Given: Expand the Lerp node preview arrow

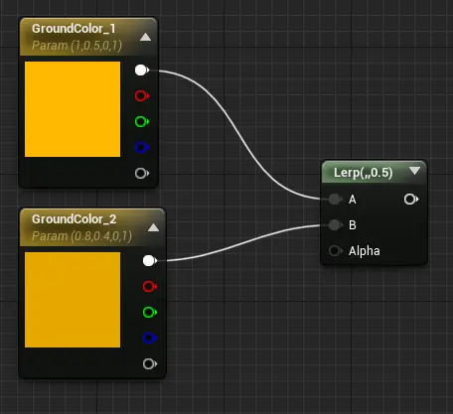Looking at the screenshot, I should tap(414, 171).
